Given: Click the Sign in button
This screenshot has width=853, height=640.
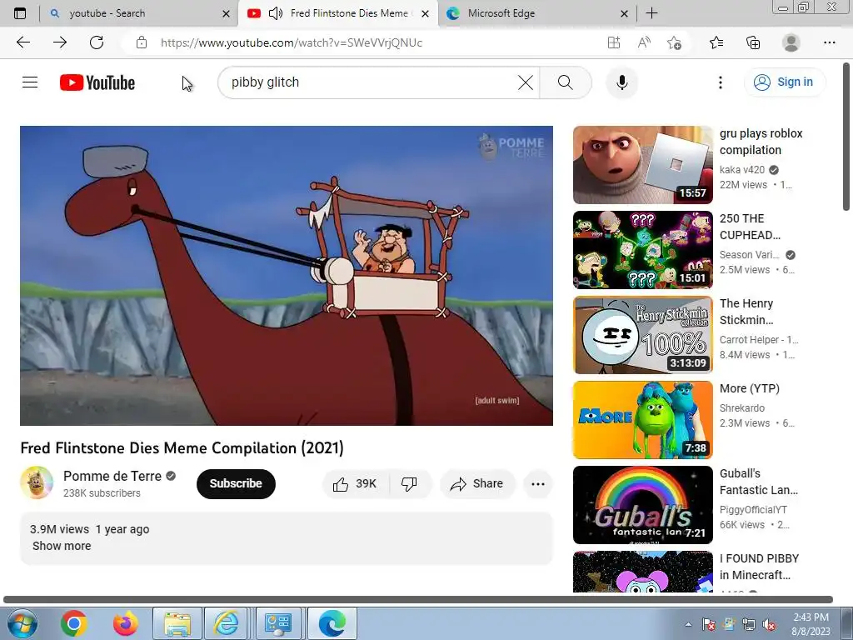Looking at the screenshot, I should tap(785, 82).
